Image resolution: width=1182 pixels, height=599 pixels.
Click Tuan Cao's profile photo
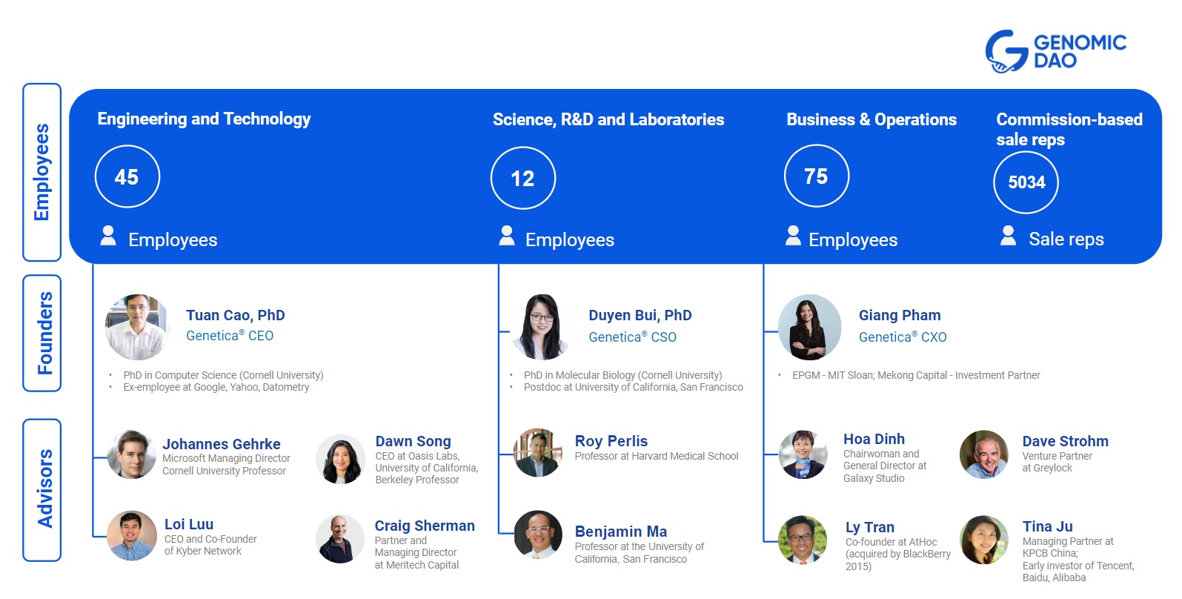[x=137, y=327]
